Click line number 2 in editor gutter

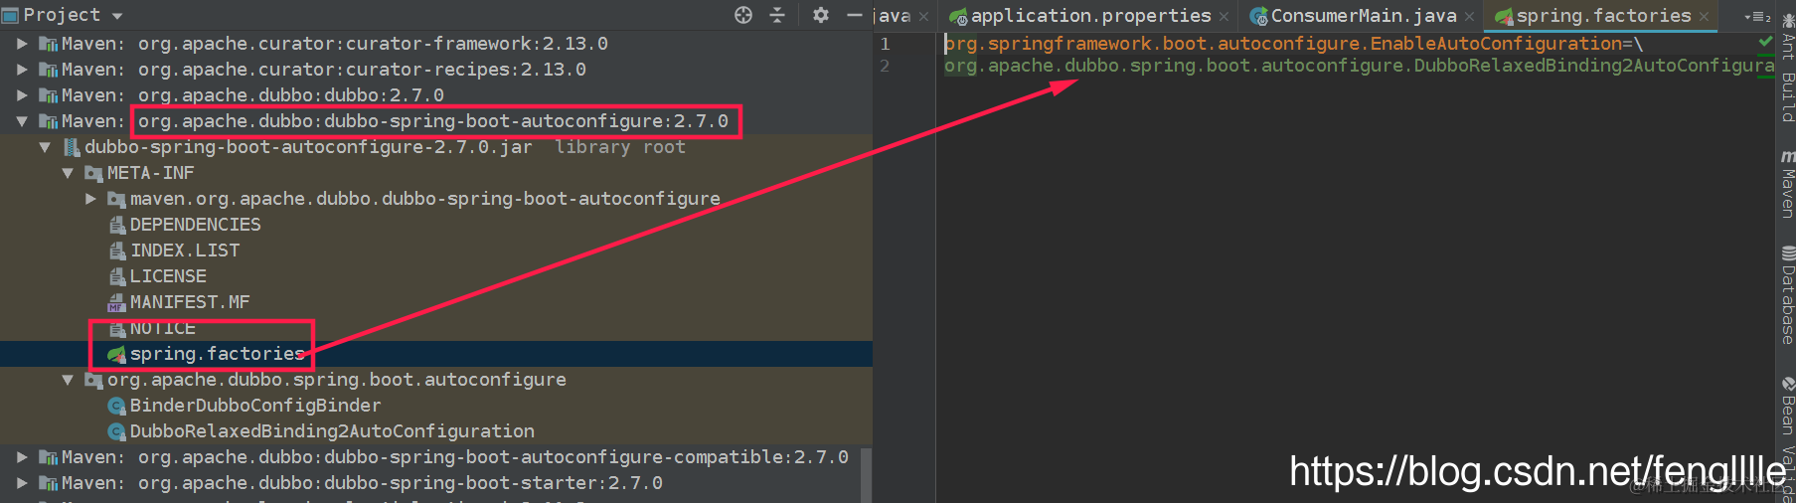coord(885,66)
